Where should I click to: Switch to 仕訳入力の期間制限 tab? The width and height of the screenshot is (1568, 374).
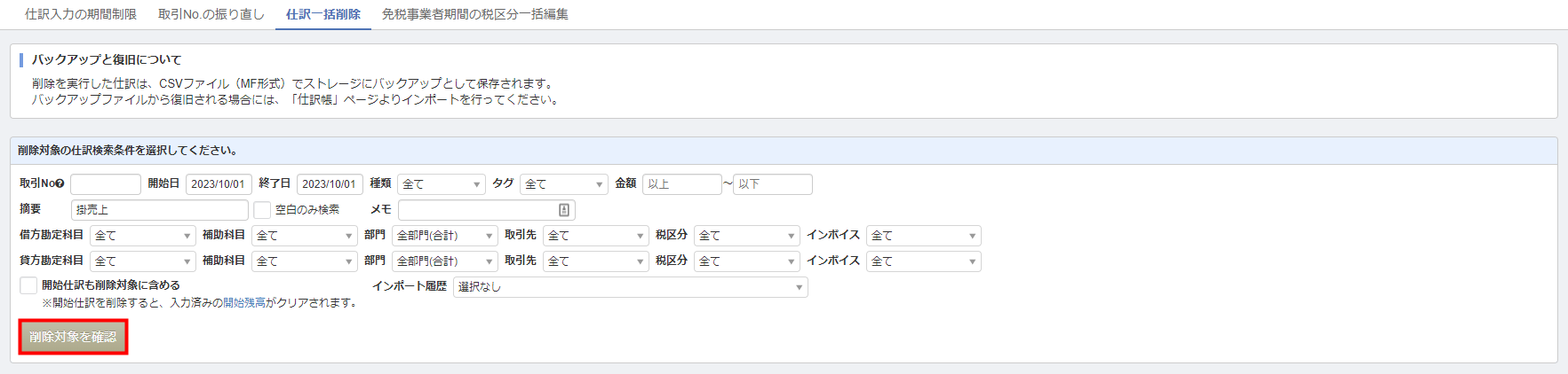coord(81,14)
